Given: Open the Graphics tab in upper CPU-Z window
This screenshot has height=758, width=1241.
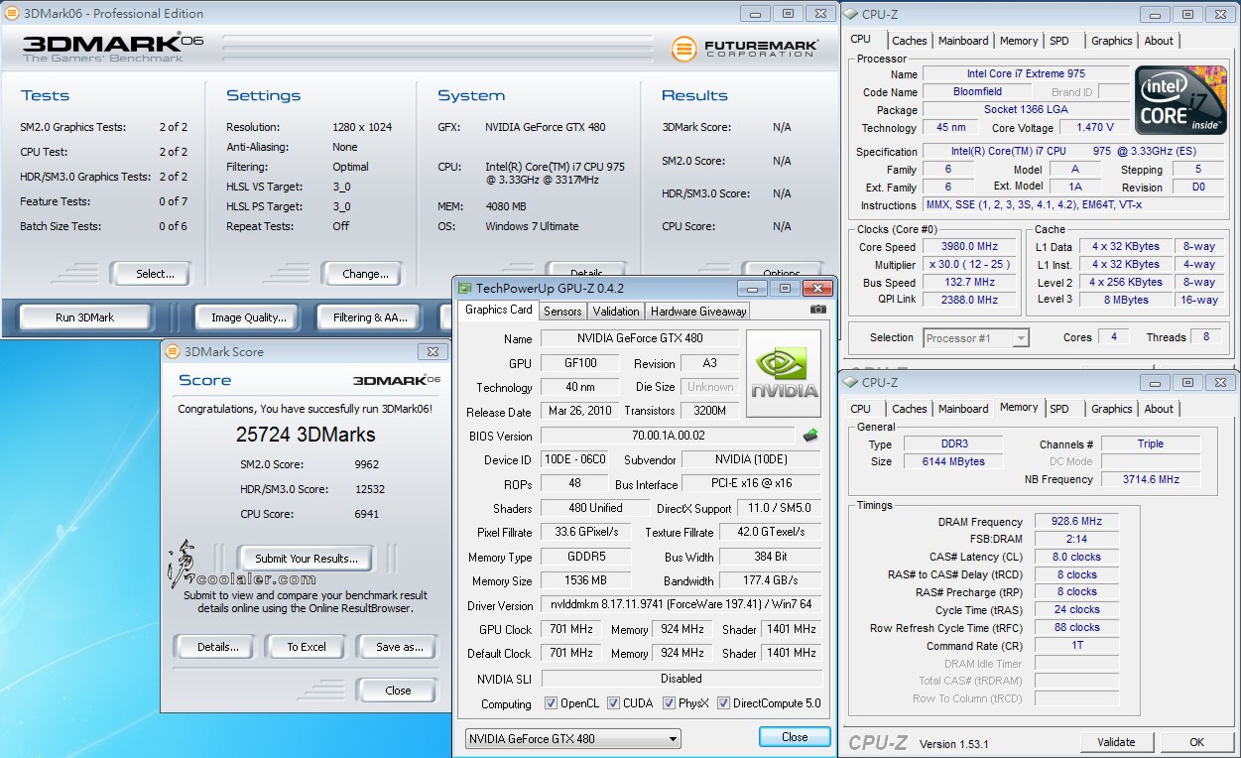Looking at the screenshot, I should point(1111,41).
